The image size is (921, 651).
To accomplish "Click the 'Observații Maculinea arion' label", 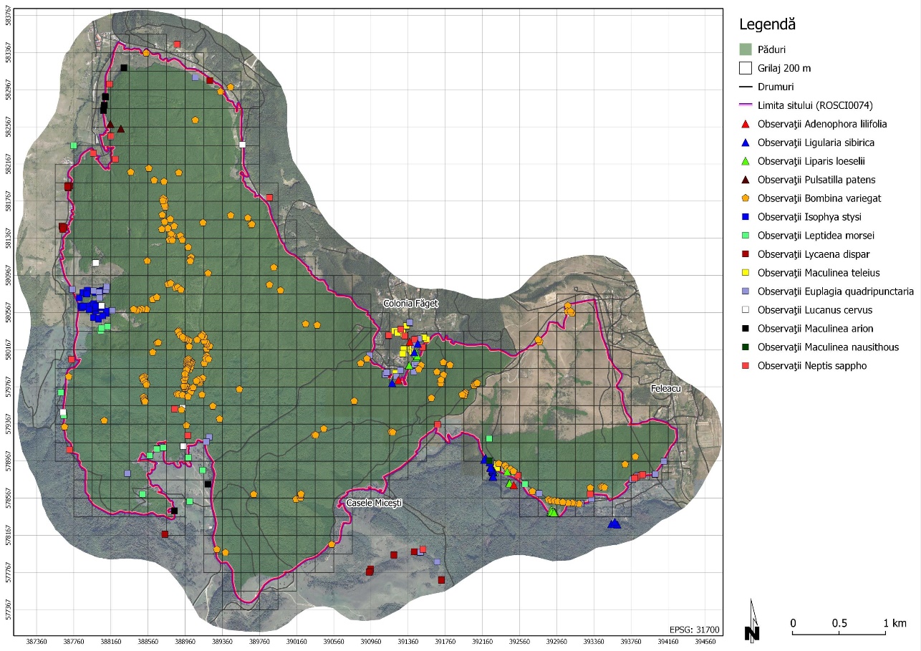I will click(x=815, y=329).
